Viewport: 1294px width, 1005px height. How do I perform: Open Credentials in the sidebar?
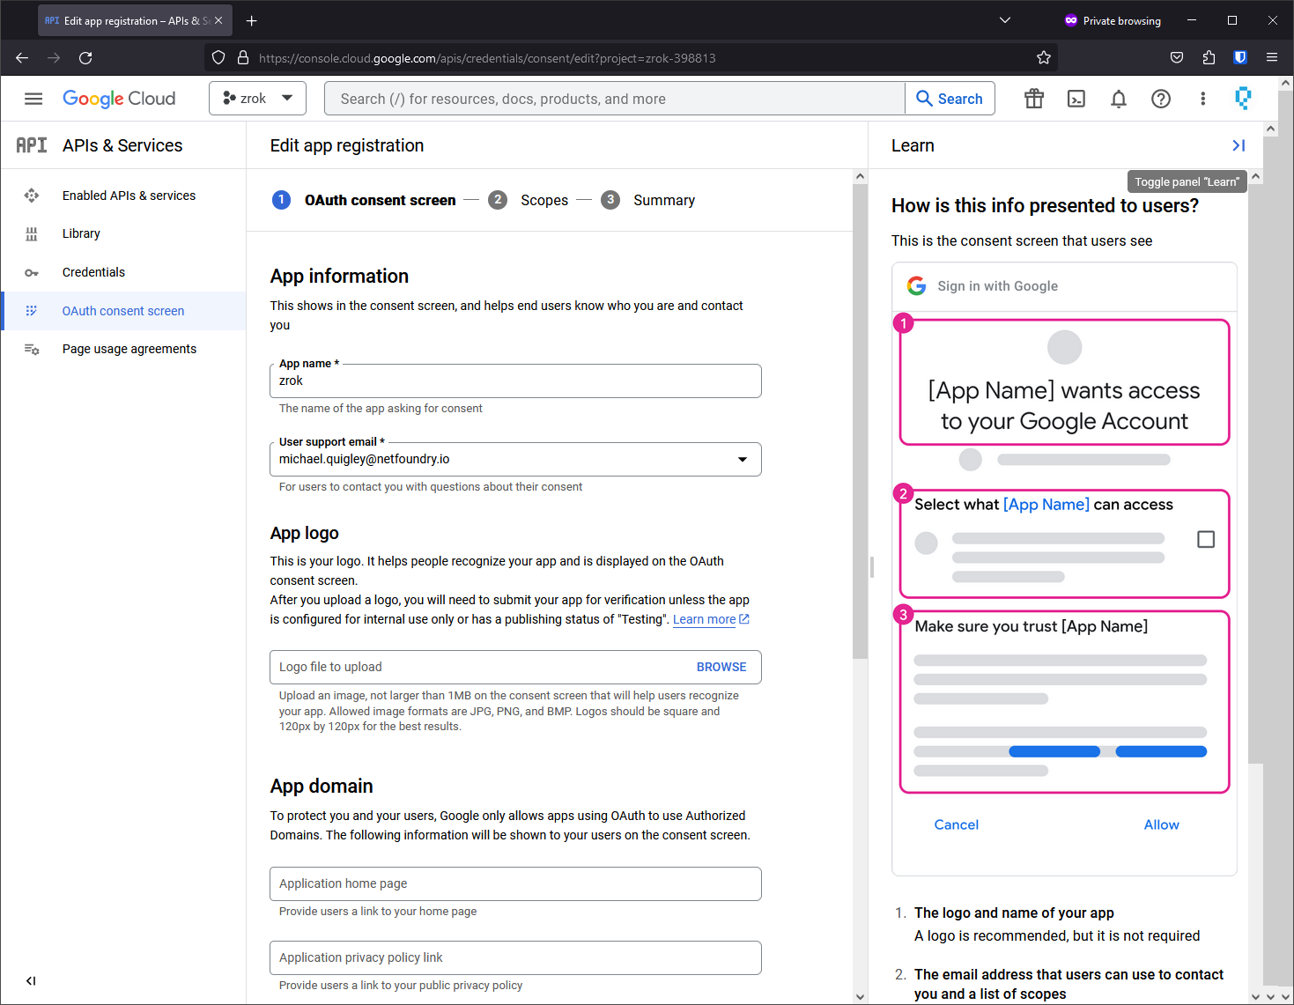point(93,272)
